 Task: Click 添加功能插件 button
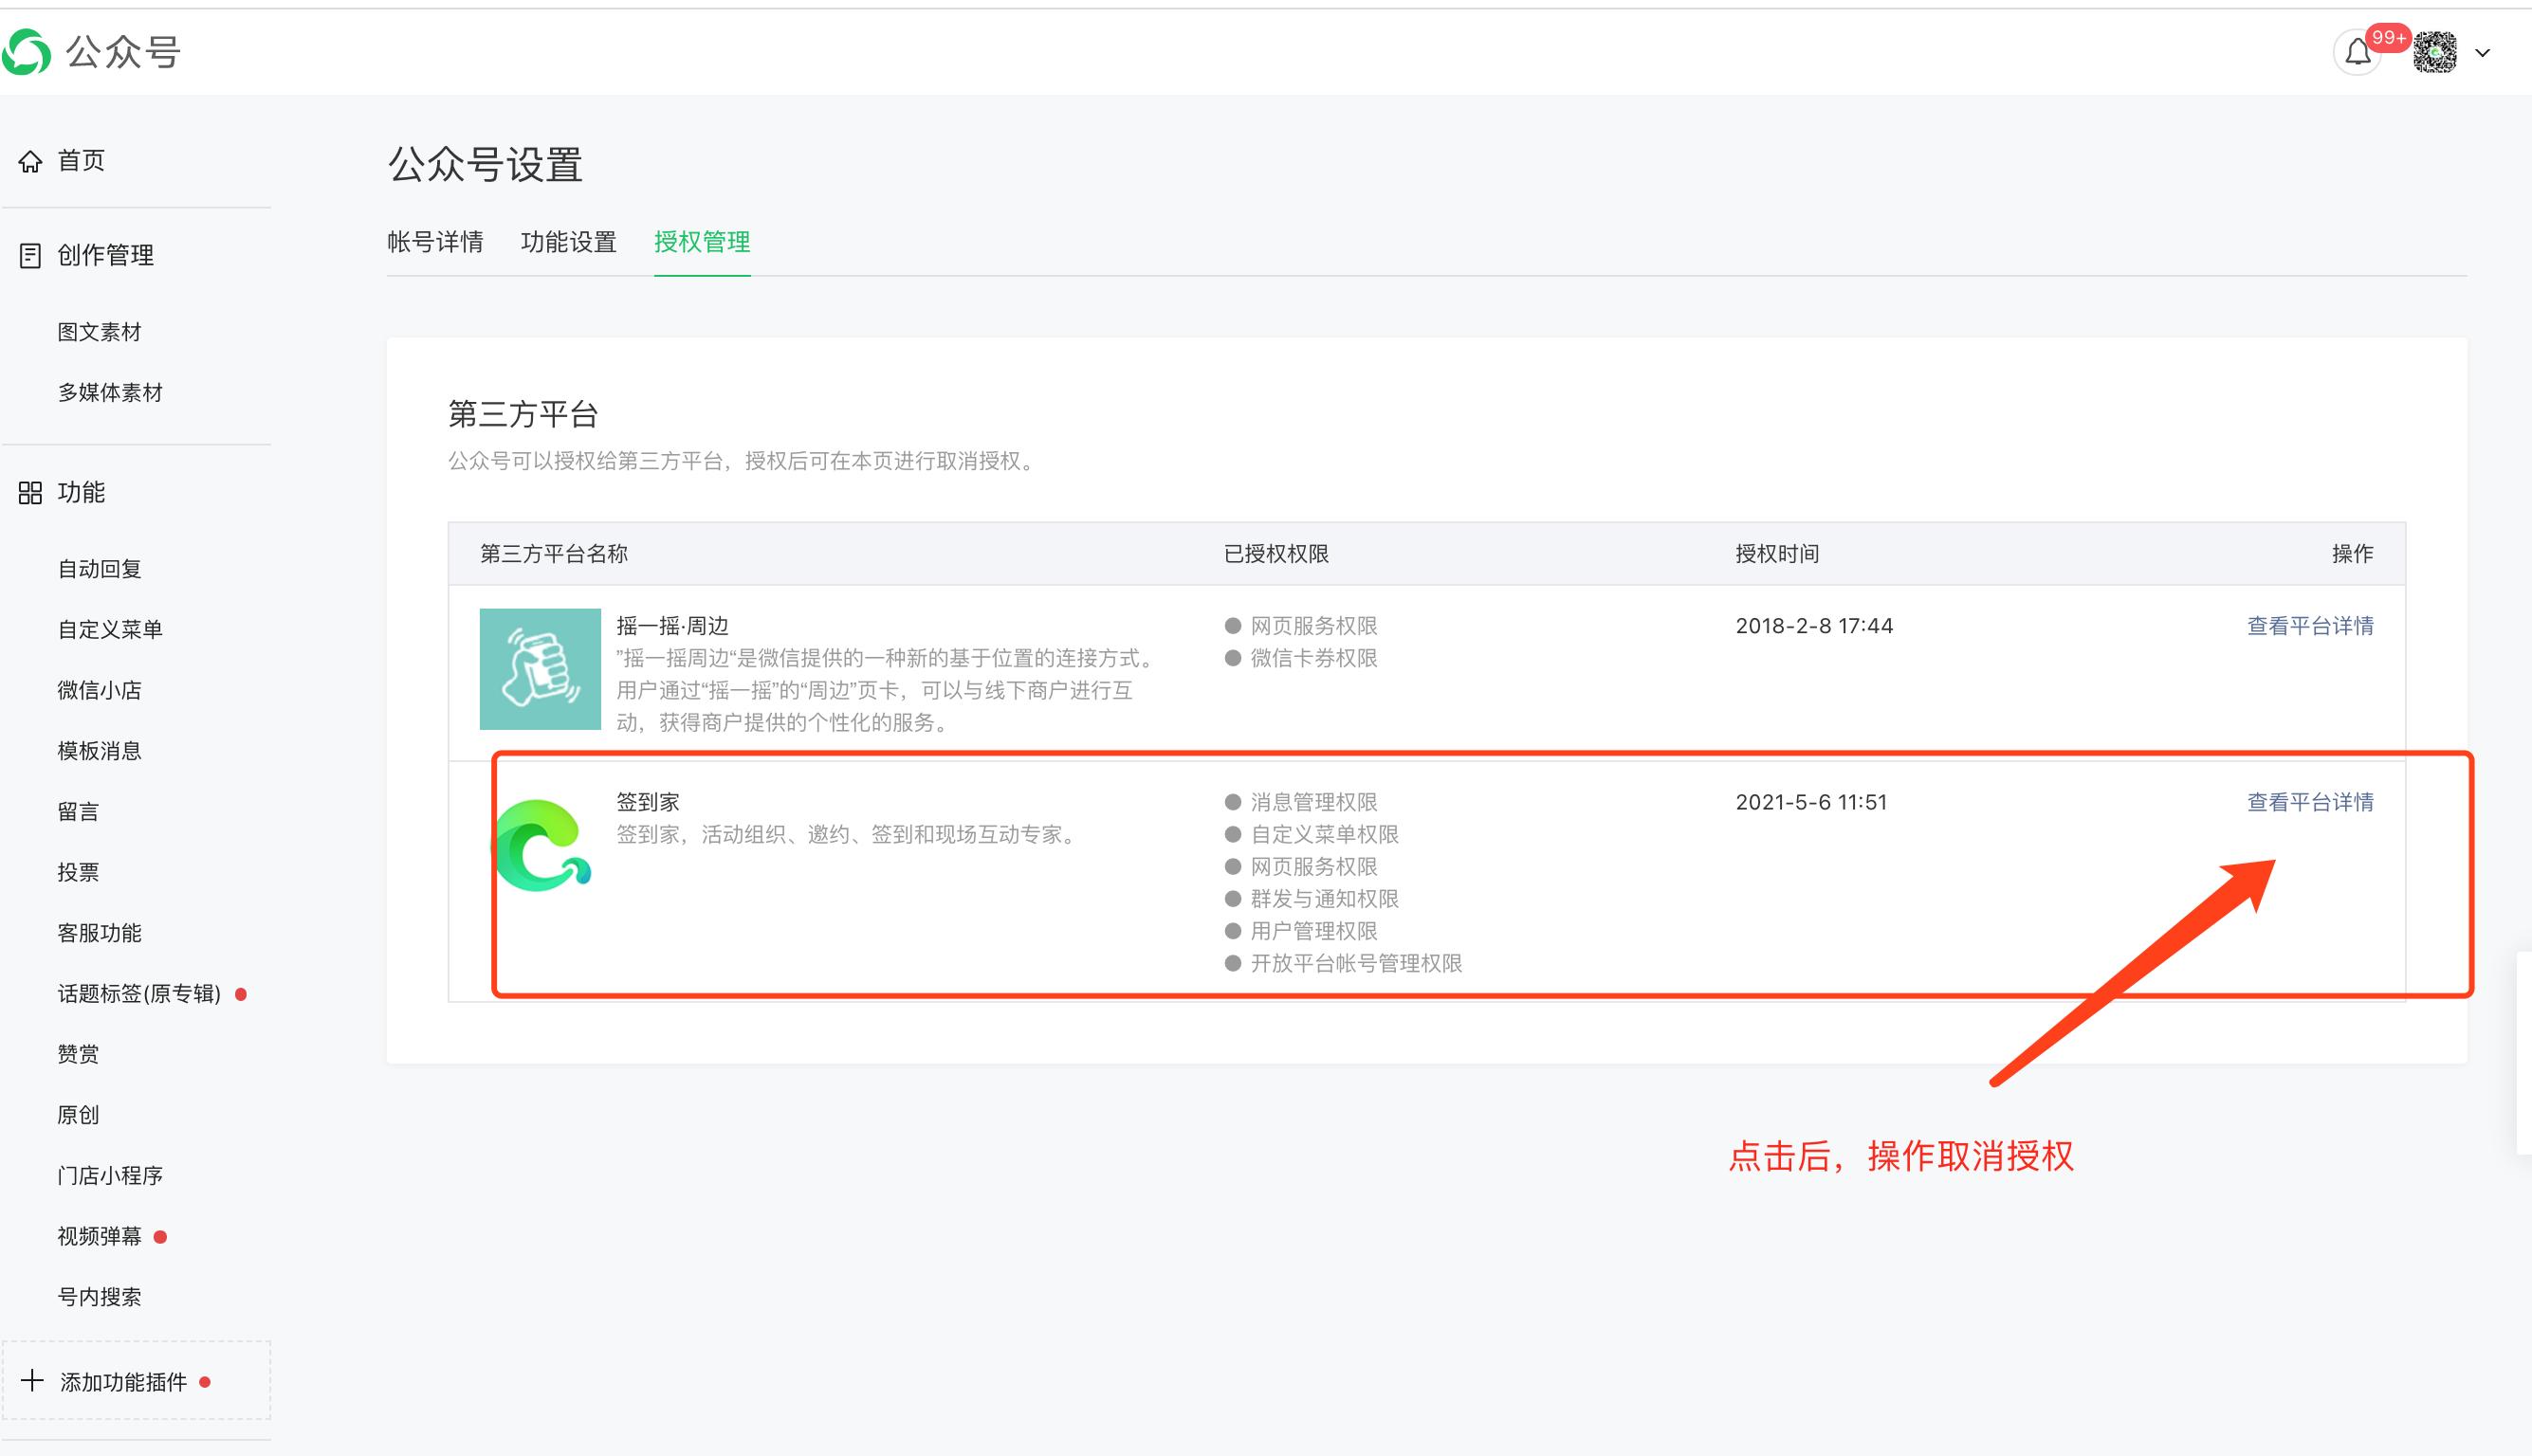(x=136, y=1381)
